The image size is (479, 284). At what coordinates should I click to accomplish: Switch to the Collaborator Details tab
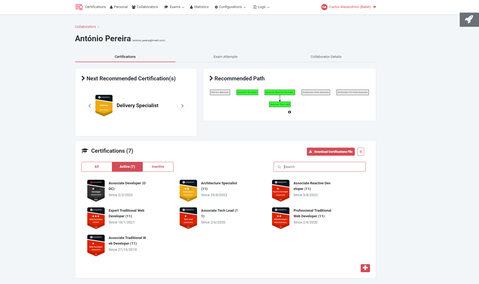(x=326, y=57)
